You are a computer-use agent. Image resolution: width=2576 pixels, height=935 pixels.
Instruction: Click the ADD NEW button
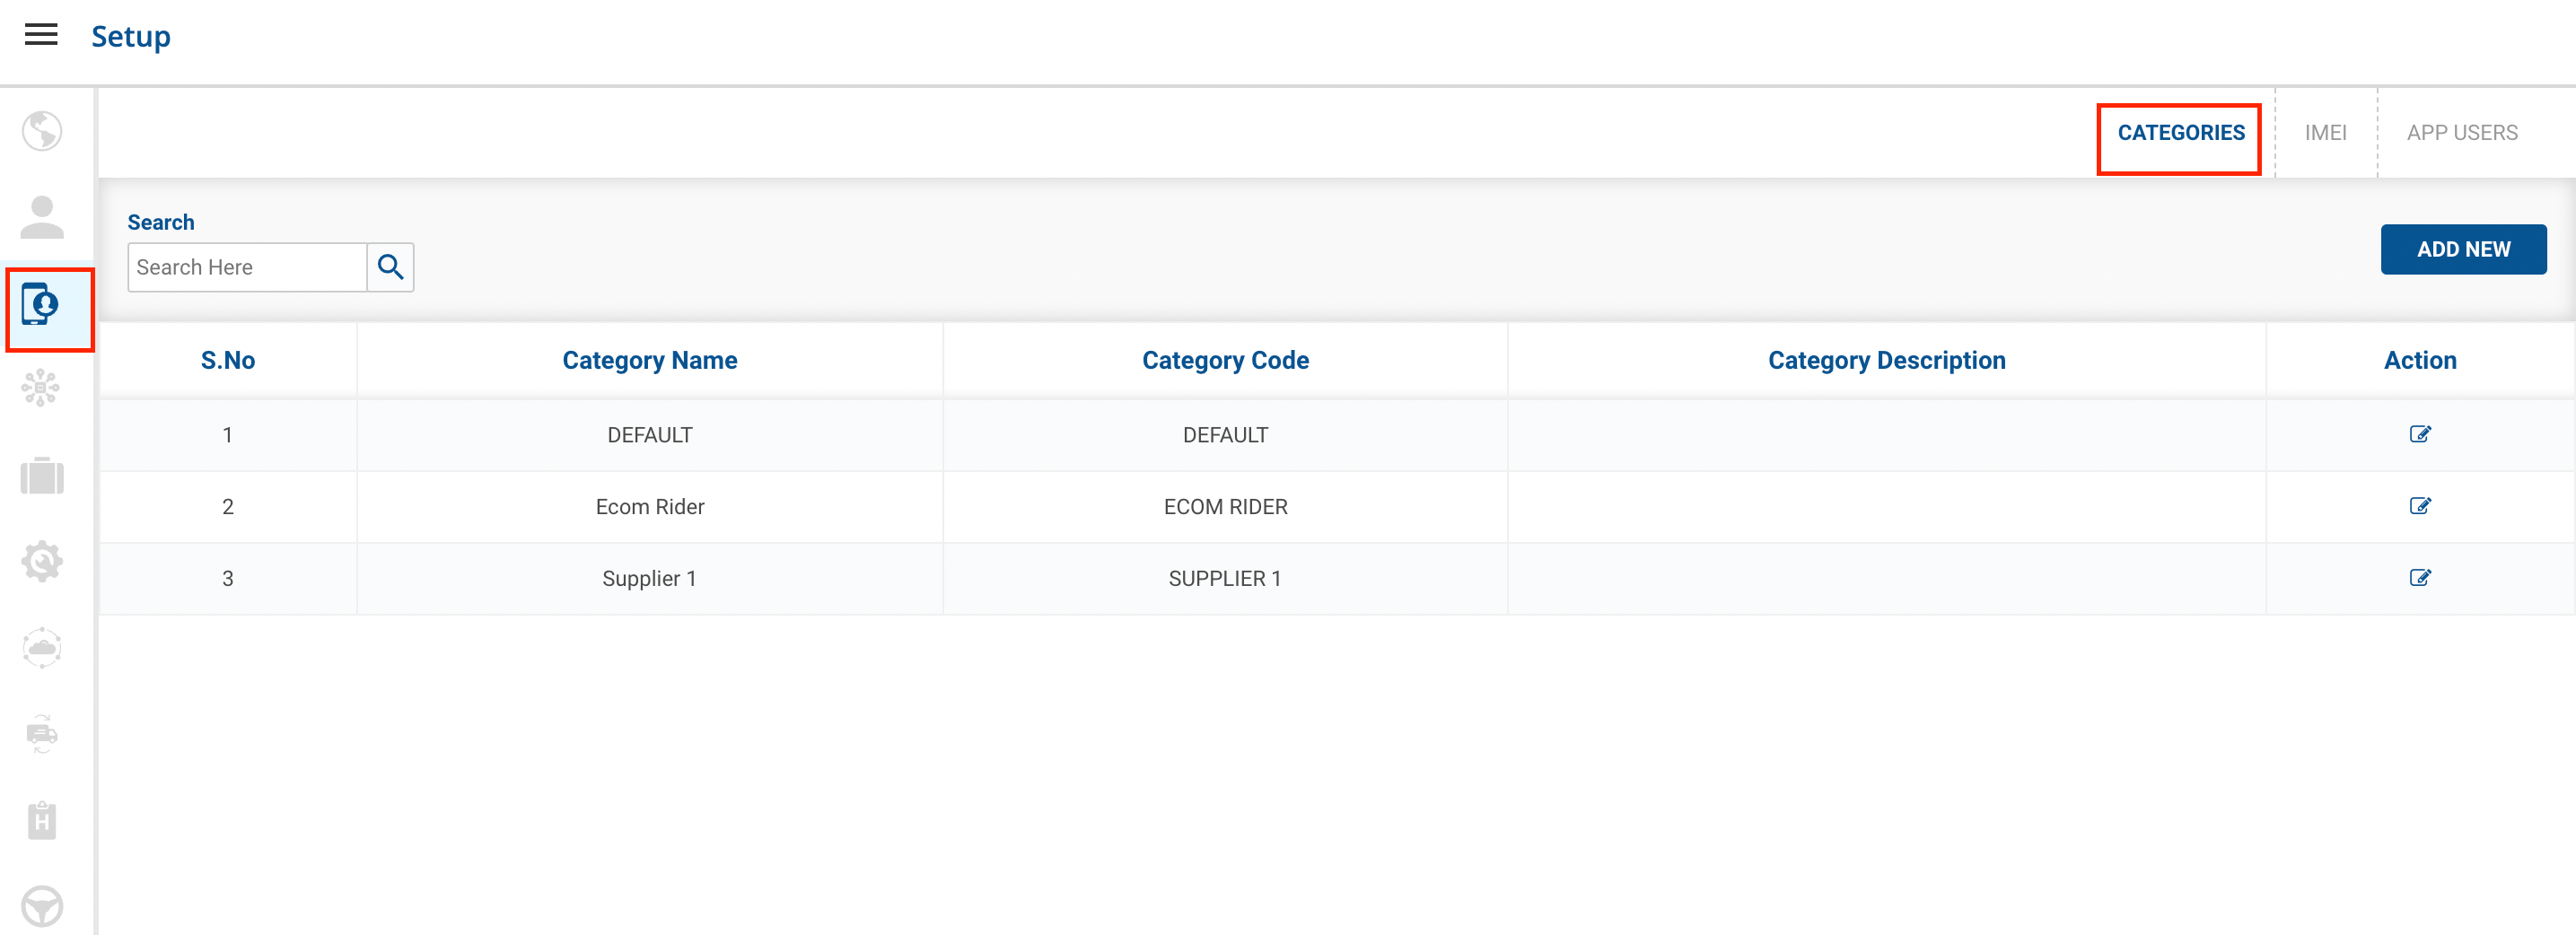pos(2463,249)
